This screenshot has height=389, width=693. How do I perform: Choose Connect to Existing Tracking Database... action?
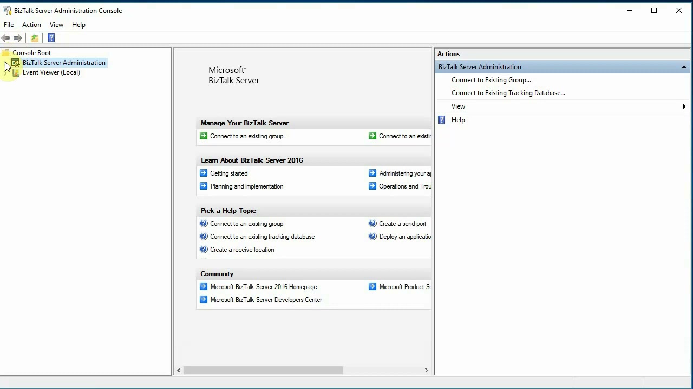[508, 93]
